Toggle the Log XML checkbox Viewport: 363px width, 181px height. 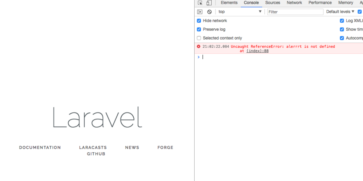(x=342, y=21)
